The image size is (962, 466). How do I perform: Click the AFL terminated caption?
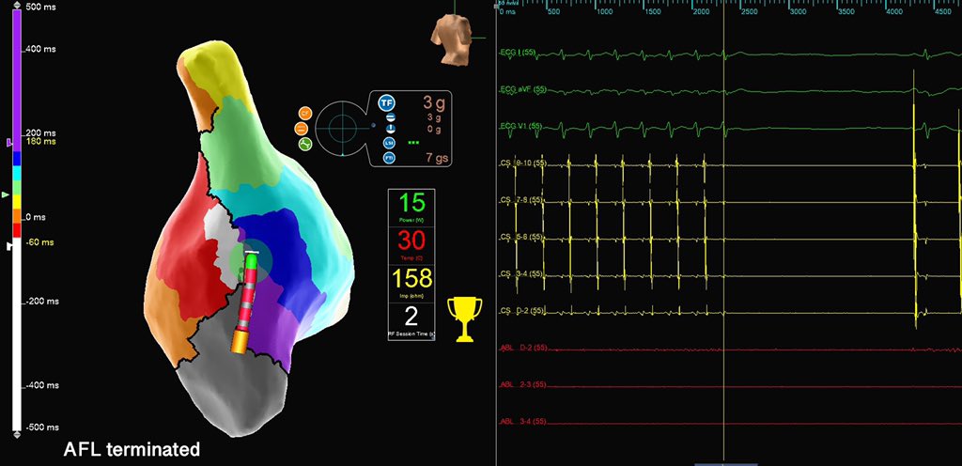(x=132, y=449)
